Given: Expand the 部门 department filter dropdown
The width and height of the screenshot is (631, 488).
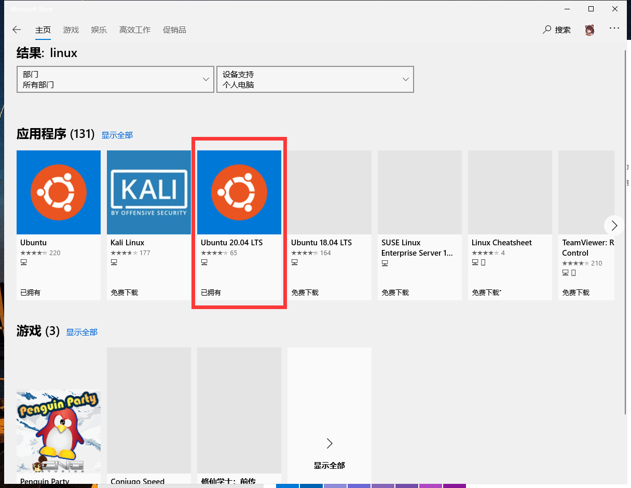Looking at the screenshot, I should (115, 79).
